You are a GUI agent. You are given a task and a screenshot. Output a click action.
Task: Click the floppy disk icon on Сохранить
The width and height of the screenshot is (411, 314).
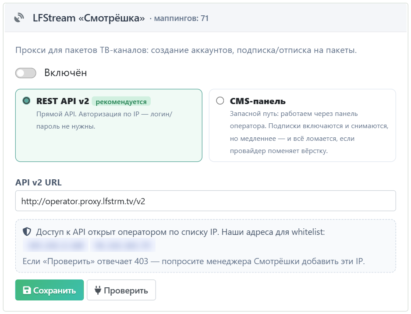pyautogui.click(x=27, y=290)
